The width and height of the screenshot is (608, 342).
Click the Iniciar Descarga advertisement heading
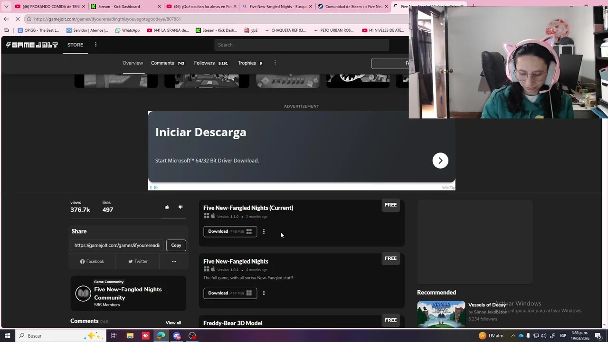[x=200, y=132]
